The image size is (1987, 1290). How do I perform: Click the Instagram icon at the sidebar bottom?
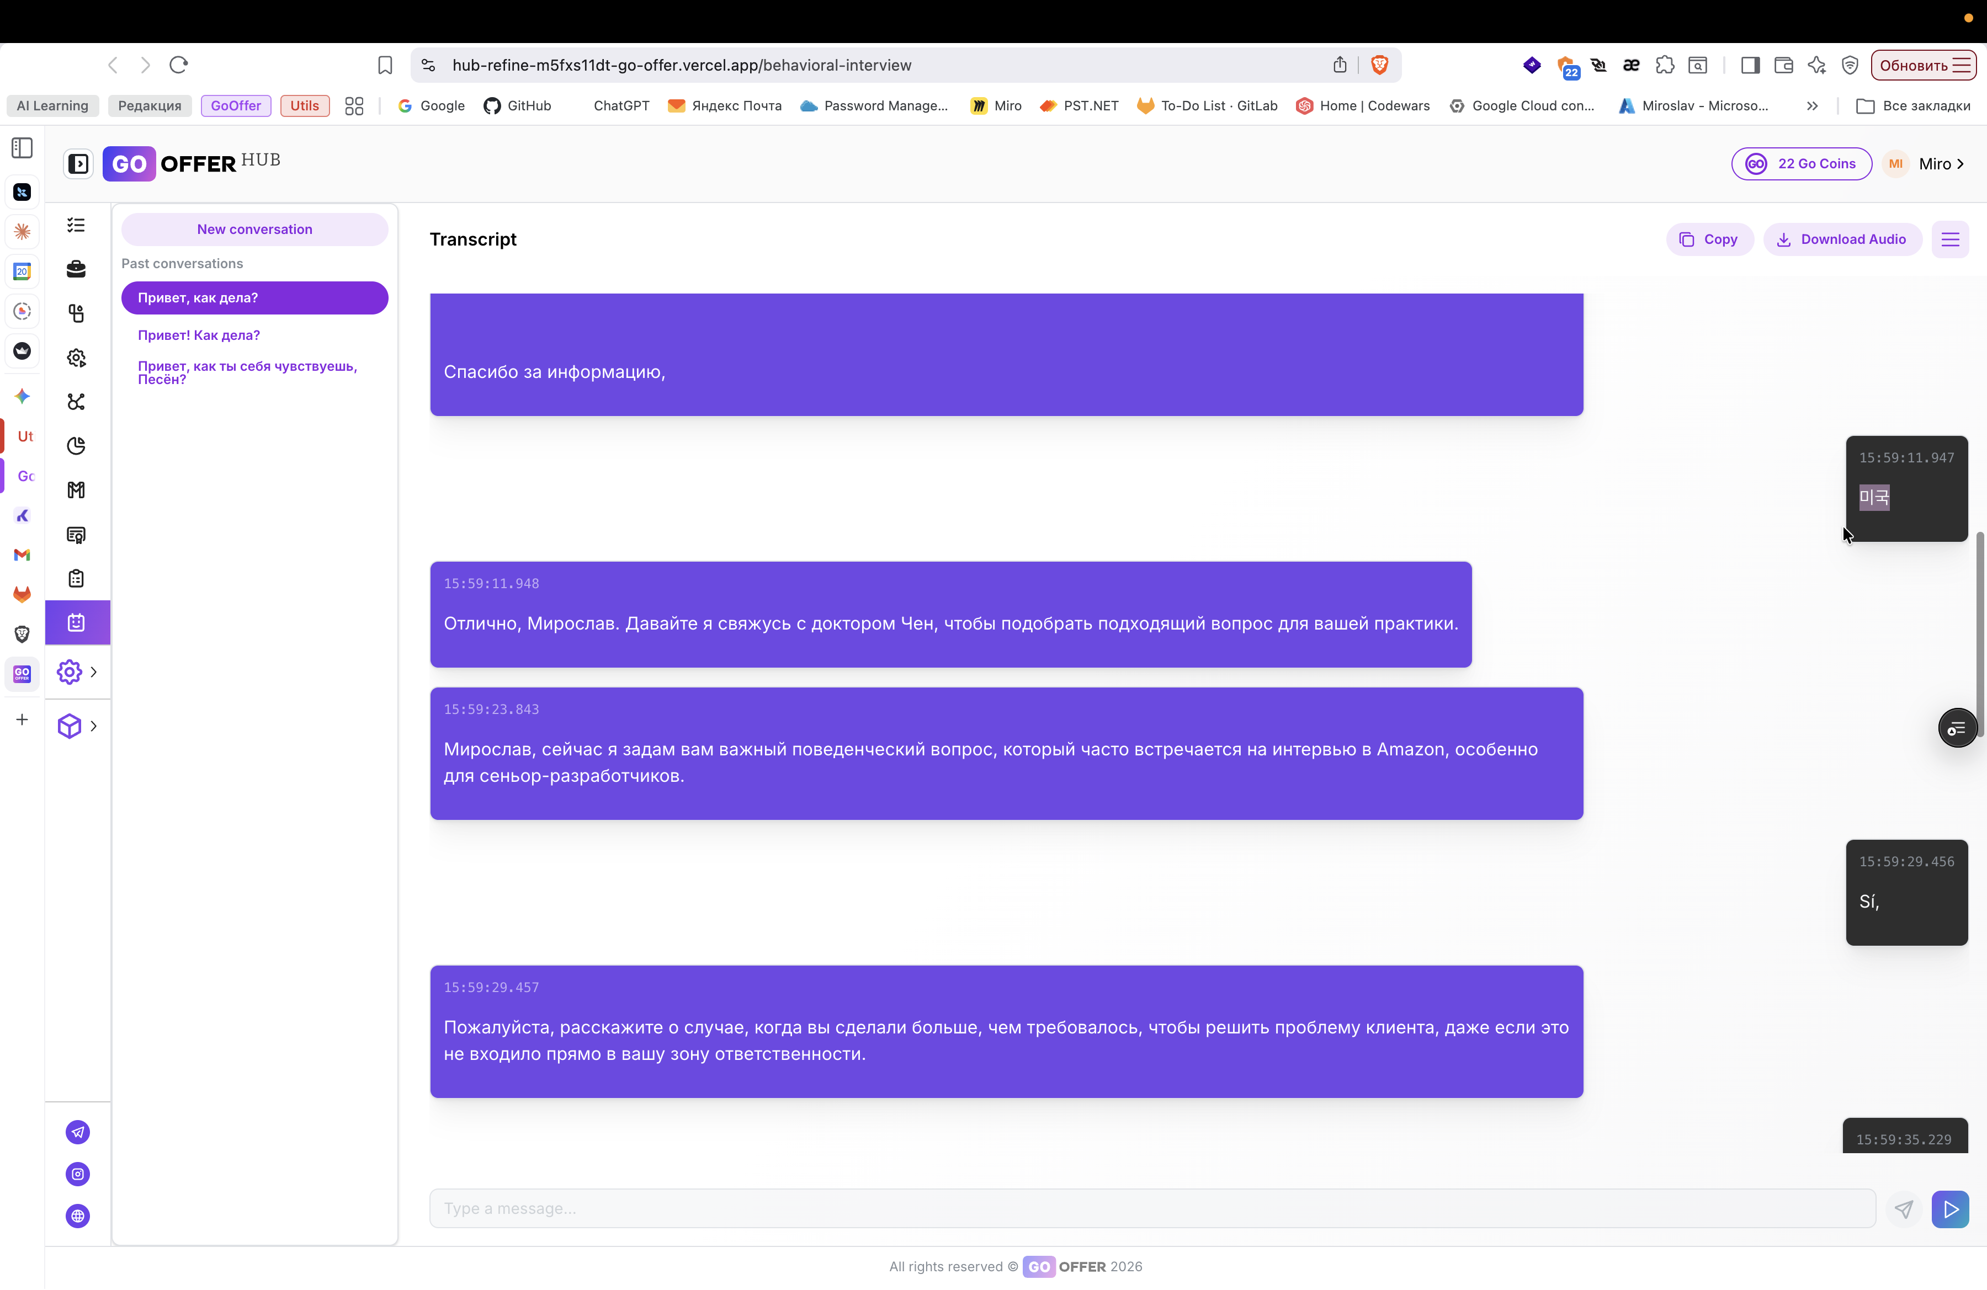pyautogui.click(x=78, y=1174)
